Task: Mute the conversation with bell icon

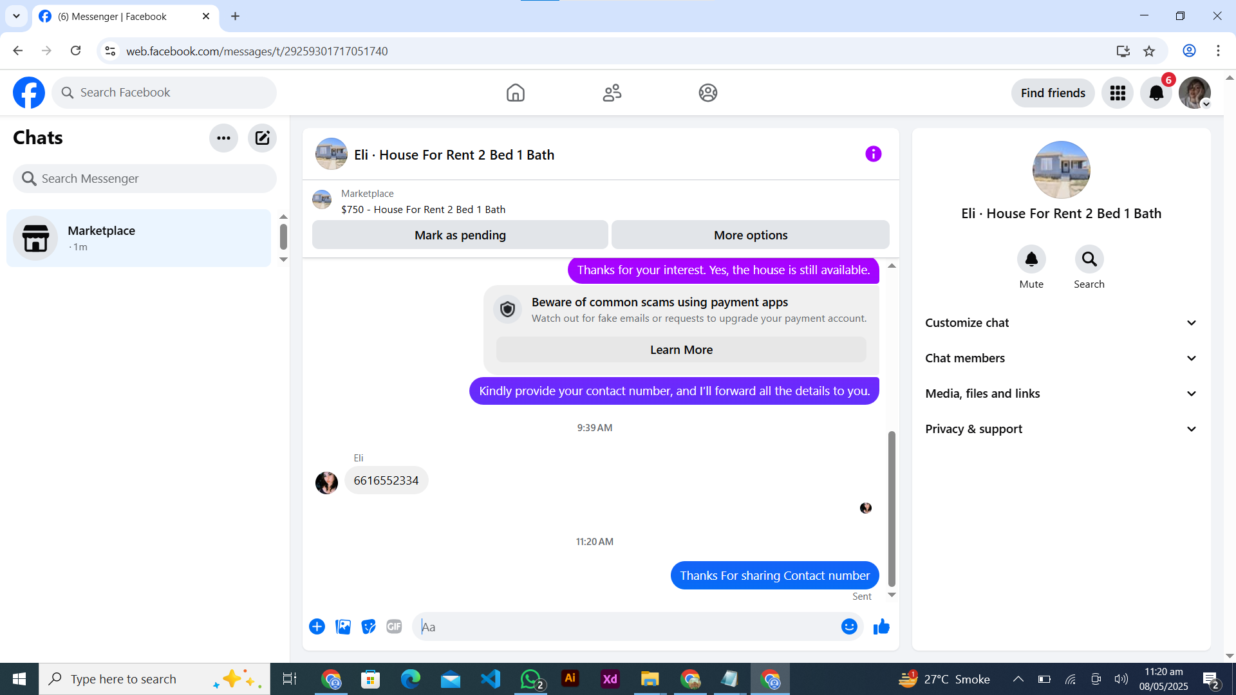Action: coord(1031,259)
